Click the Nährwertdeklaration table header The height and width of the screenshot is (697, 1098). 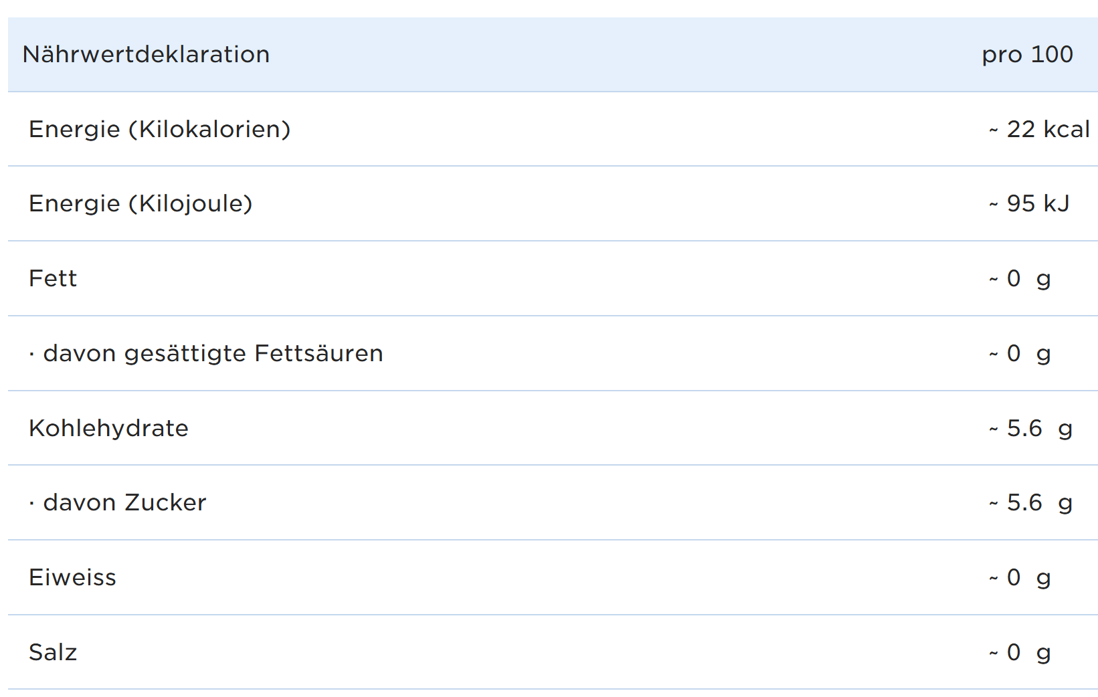click(146, 54)
